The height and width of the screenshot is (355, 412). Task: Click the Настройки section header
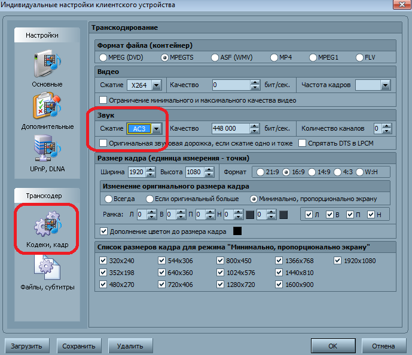pos(42,36)
